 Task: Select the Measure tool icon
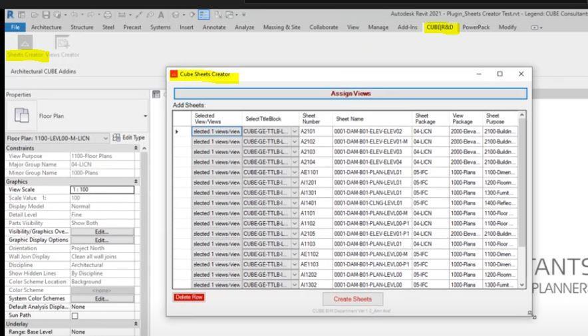122,15
